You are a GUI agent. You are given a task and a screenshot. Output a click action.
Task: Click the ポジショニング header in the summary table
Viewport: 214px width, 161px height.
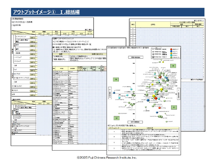click(x=114, y=128)
